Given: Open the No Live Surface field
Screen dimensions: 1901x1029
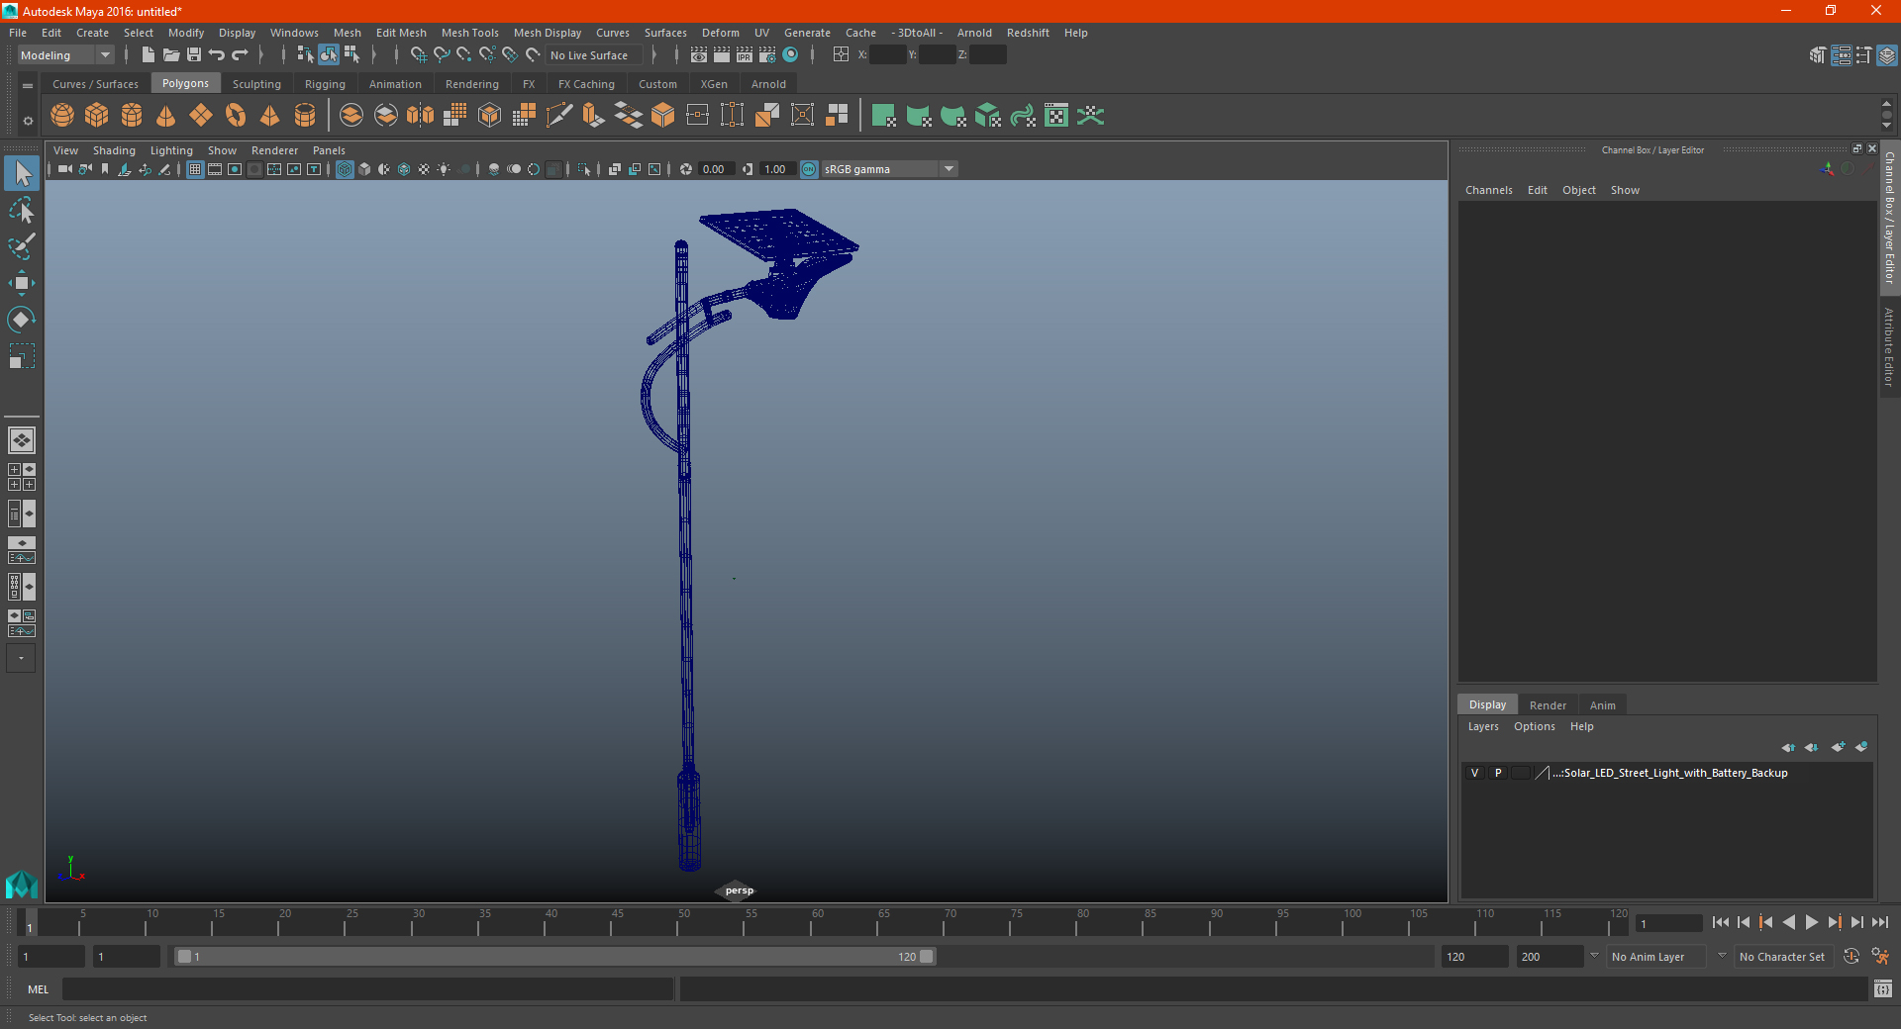Looking at the screenshot, I should tap(594, 55).
